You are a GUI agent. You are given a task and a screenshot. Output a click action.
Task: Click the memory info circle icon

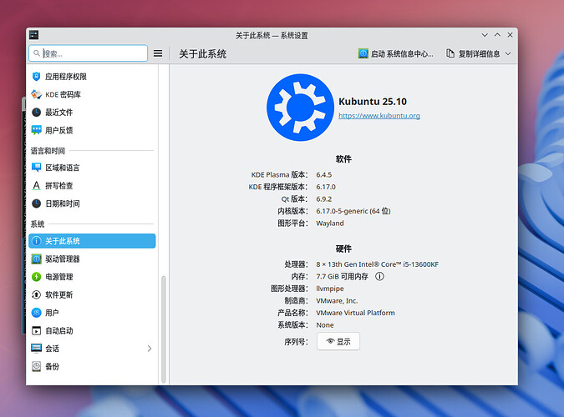coord(379,276)
